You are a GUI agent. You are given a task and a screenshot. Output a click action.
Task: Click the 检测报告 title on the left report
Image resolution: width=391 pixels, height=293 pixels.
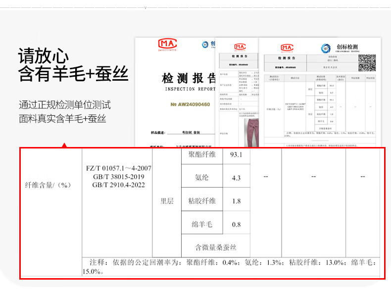[x=189, y=79]
